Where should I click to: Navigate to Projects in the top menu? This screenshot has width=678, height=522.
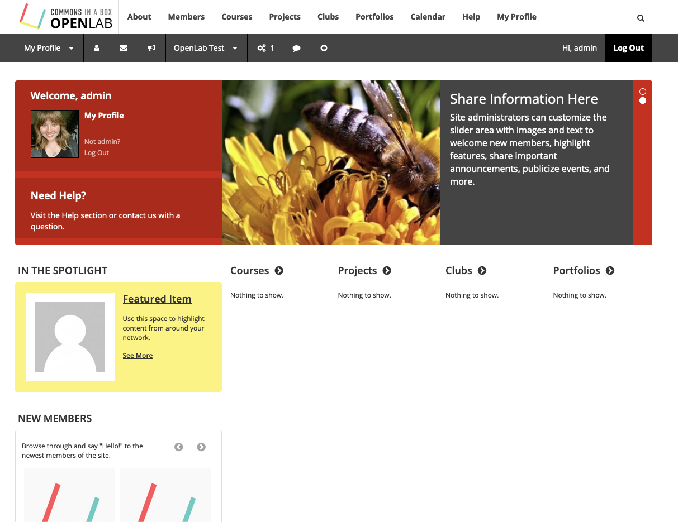285,17
